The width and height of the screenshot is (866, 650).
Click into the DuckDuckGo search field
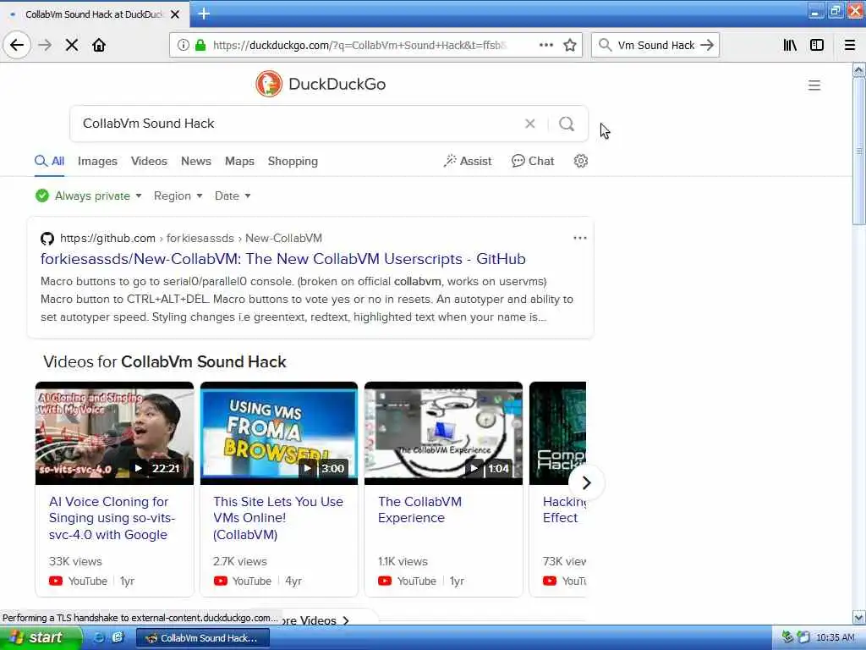click(x=299, y=124)
